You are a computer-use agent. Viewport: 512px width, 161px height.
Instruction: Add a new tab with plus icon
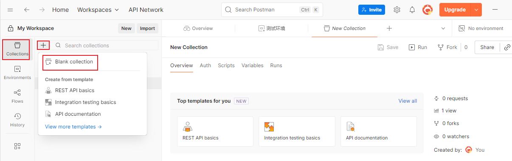coord(389,28)
